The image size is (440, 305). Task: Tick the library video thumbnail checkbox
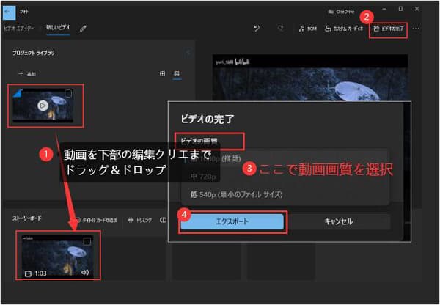[x=68, y=94]
